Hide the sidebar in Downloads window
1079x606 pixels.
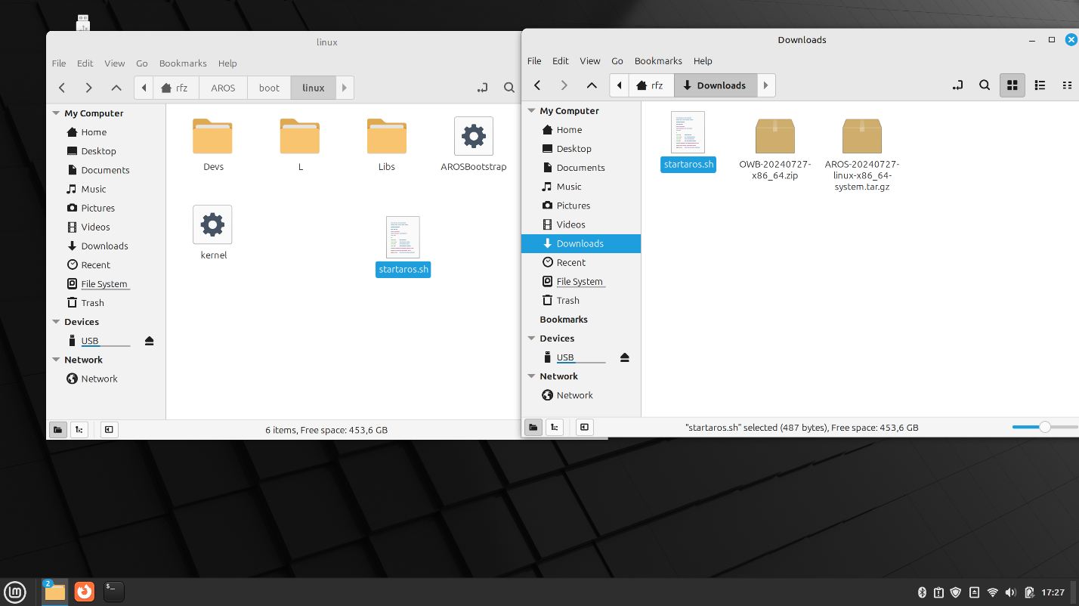click(x=585, y=428)
